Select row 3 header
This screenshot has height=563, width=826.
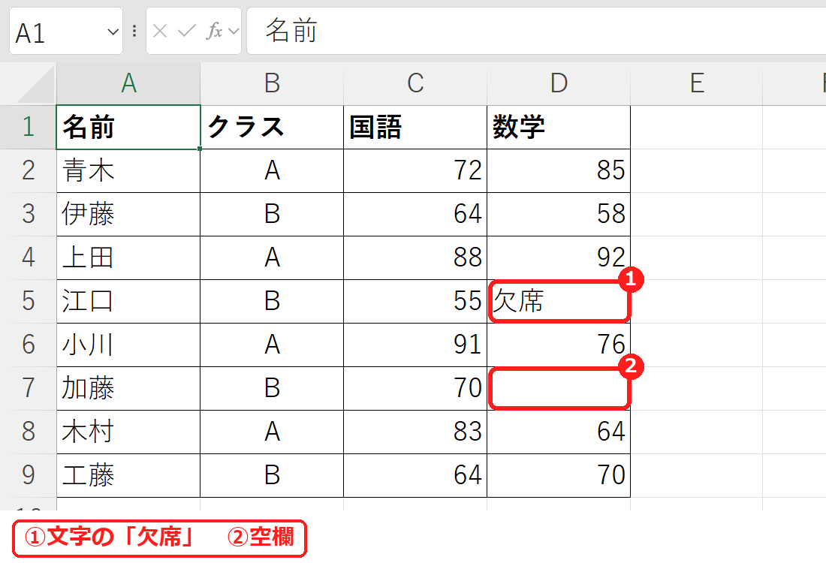29,215
